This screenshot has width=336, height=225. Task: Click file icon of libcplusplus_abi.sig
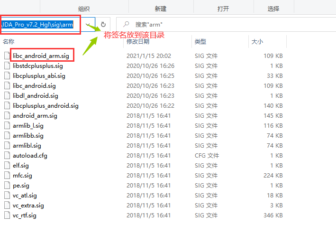click(x=7, y=75)
